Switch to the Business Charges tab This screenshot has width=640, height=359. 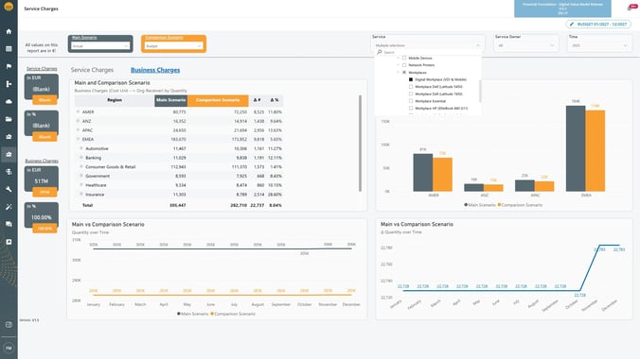pos(155,70)
